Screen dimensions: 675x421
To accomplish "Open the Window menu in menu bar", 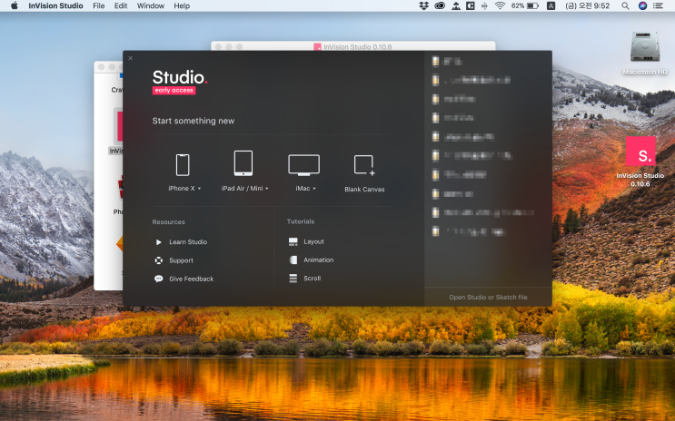I will tap(151, 5).
